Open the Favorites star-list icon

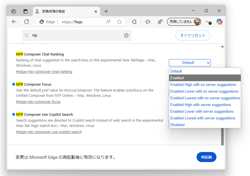coord(148,22)
